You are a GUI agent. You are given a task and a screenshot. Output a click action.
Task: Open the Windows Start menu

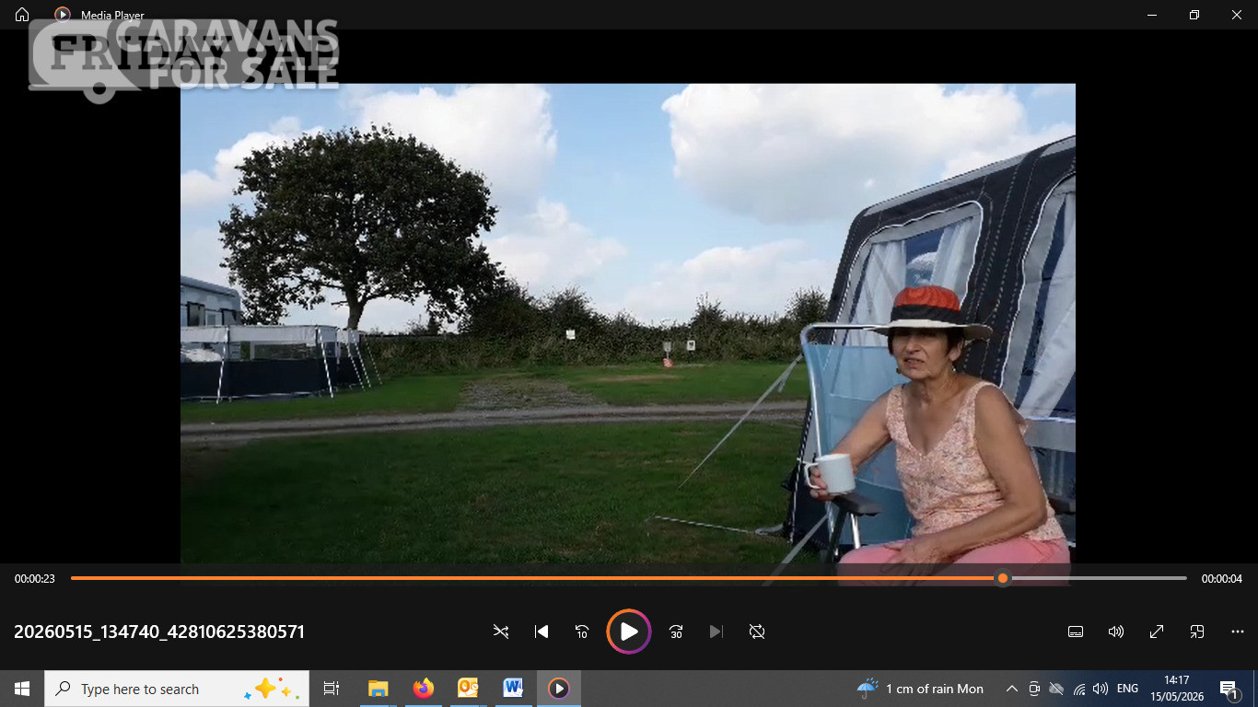click(22, 689)
